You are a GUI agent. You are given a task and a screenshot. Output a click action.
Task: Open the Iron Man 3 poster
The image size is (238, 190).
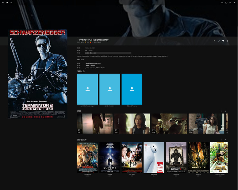pos(88,158)
